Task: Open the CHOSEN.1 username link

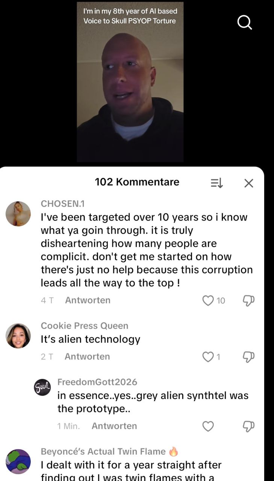Action: pos(63,204)
